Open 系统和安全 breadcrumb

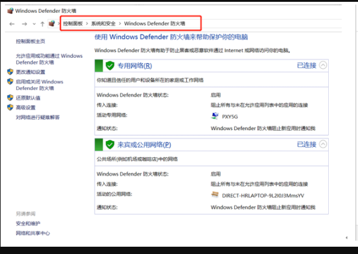pyautogui.click(x=104, y=24)
